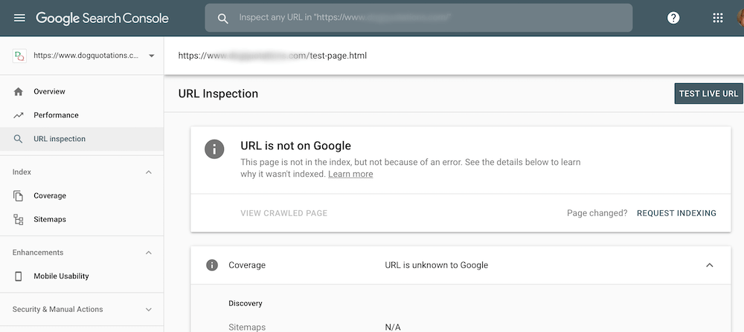Click REQUEST INDEXING

676,213
